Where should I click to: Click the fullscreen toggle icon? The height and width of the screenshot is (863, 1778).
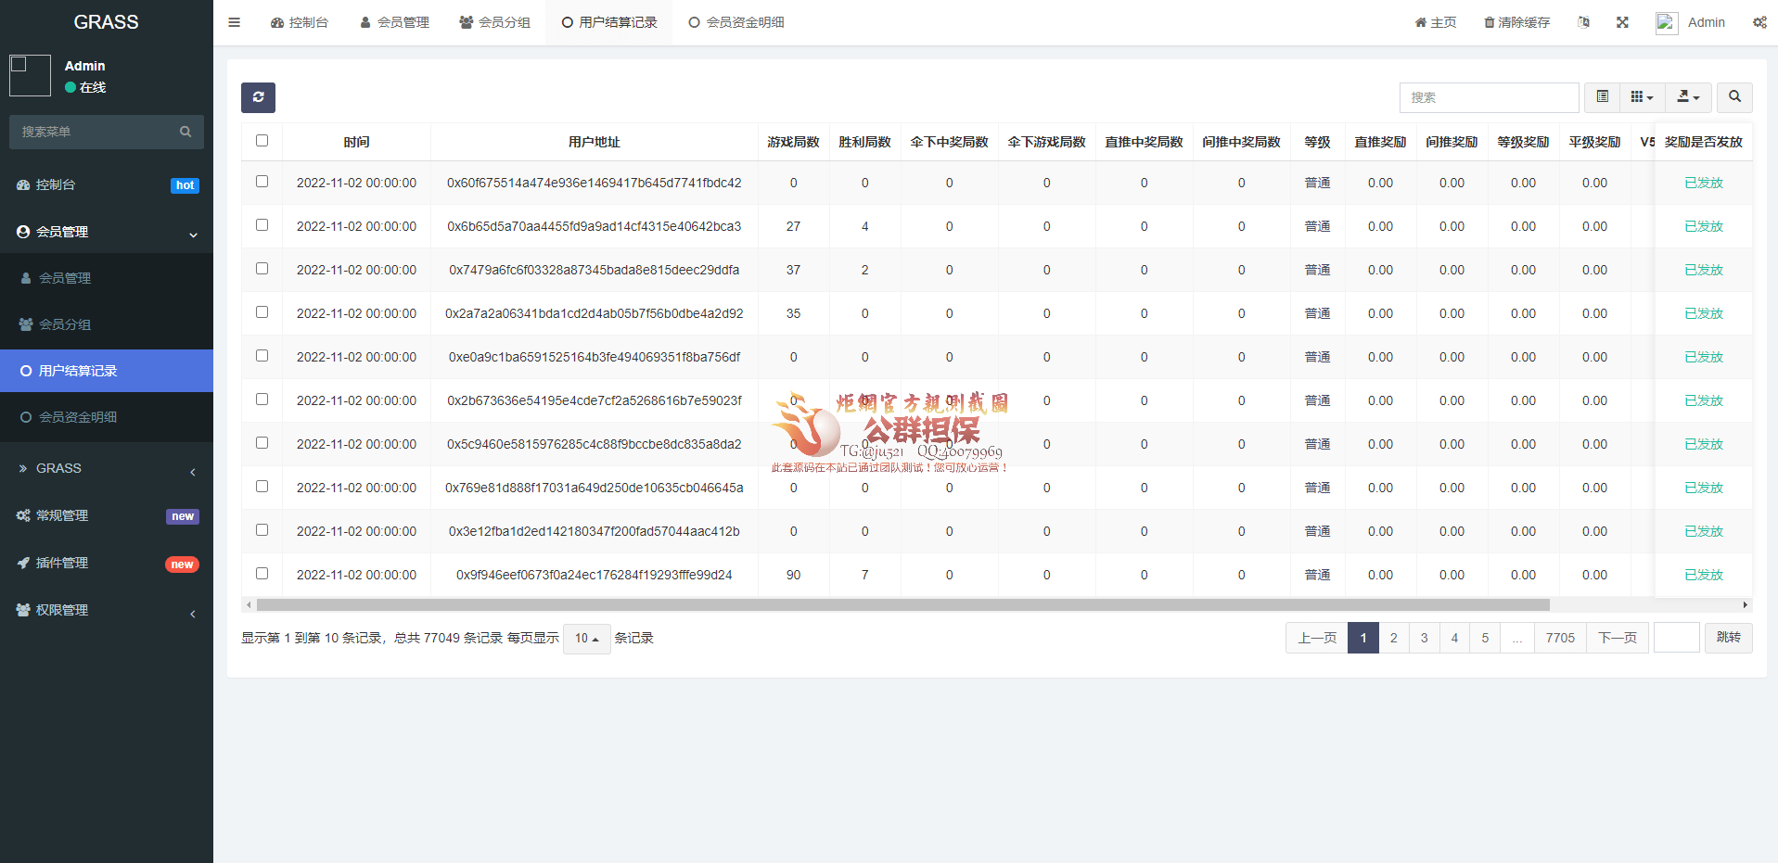pyautogui.click(x=1622, y=22)
